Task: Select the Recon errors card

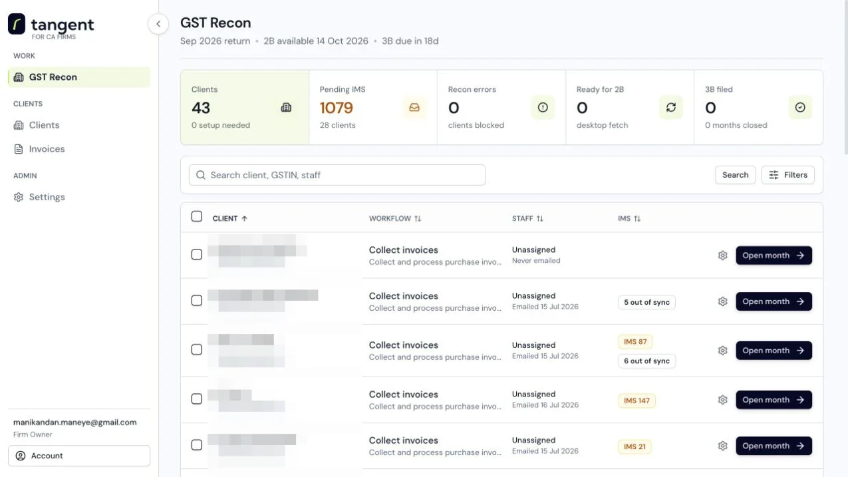Action: [501, 107]
